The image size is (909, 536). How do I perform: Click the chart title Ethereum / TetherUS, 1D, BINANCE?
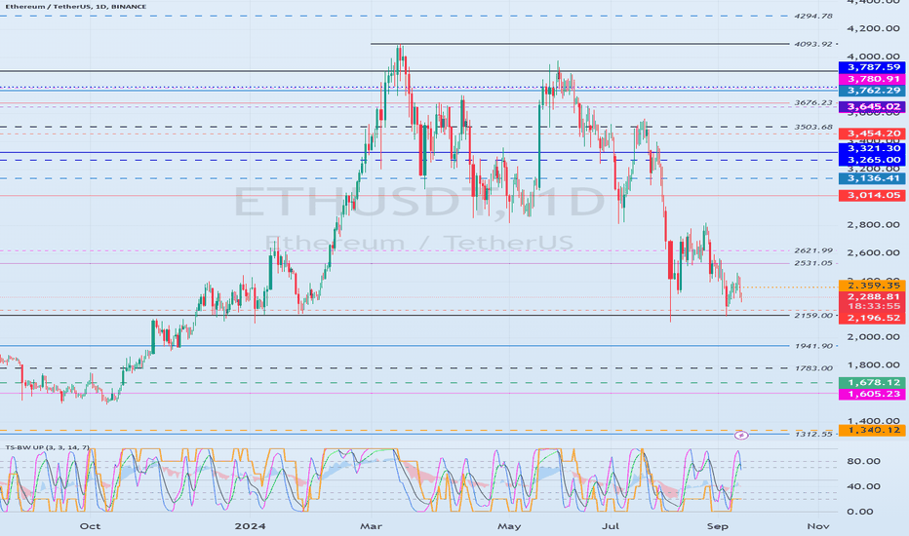(76, 7)
